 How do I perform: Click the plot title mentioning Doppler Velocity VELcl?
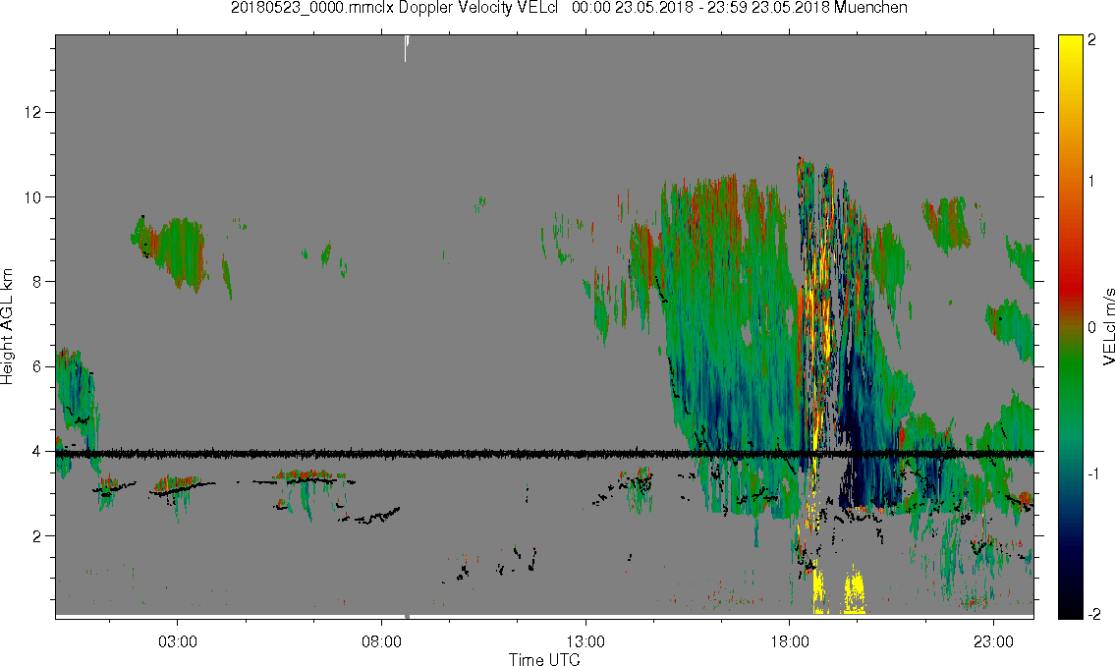(x=569, y=8)
